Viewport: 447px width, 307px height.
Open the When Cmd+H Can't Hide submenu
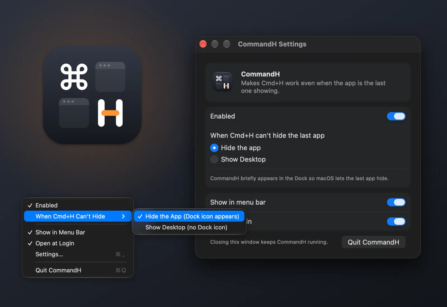pos(78,216)
